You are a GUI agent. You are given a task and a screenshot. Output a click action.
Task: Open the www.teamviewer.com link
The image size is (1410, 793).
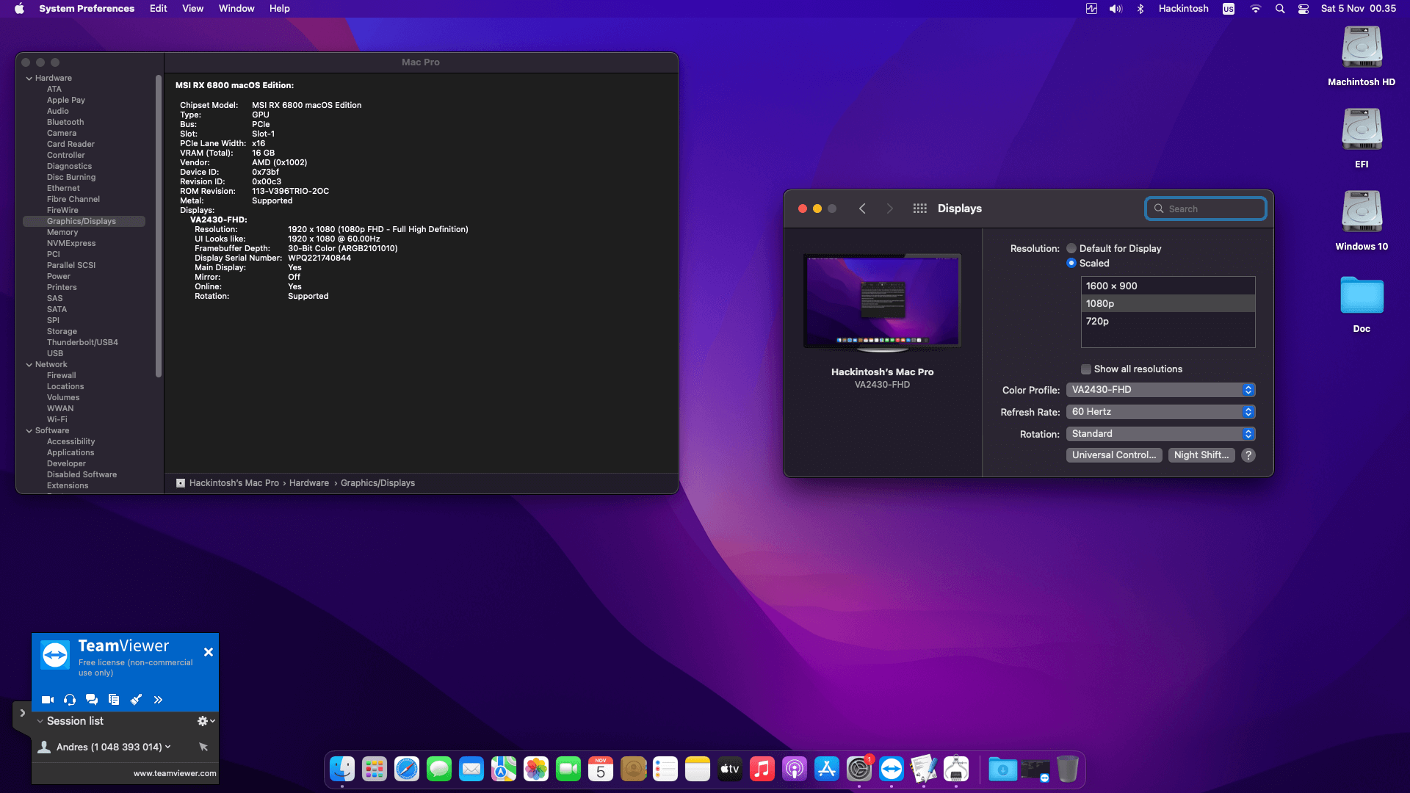[175, 773]
